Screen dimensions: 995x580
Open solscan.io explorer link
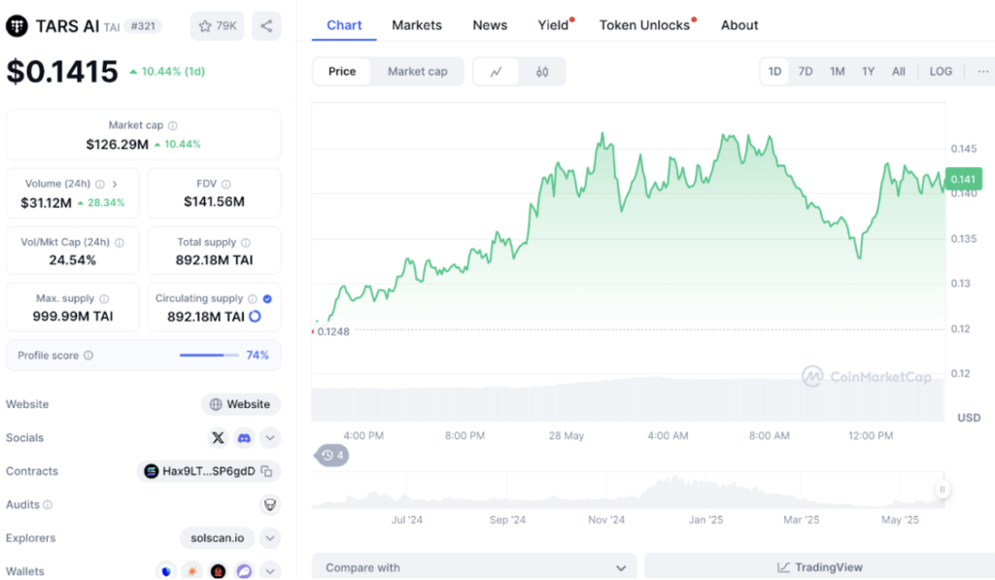click(x=217, y=538)
